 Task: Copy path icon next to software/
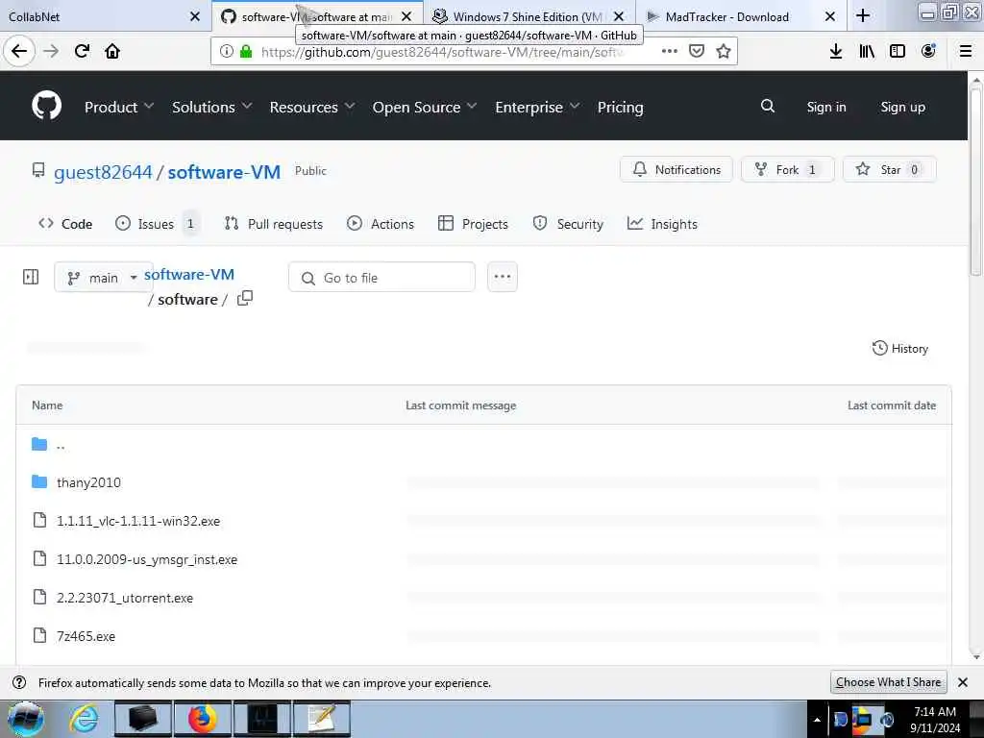[x=245, y=298]
